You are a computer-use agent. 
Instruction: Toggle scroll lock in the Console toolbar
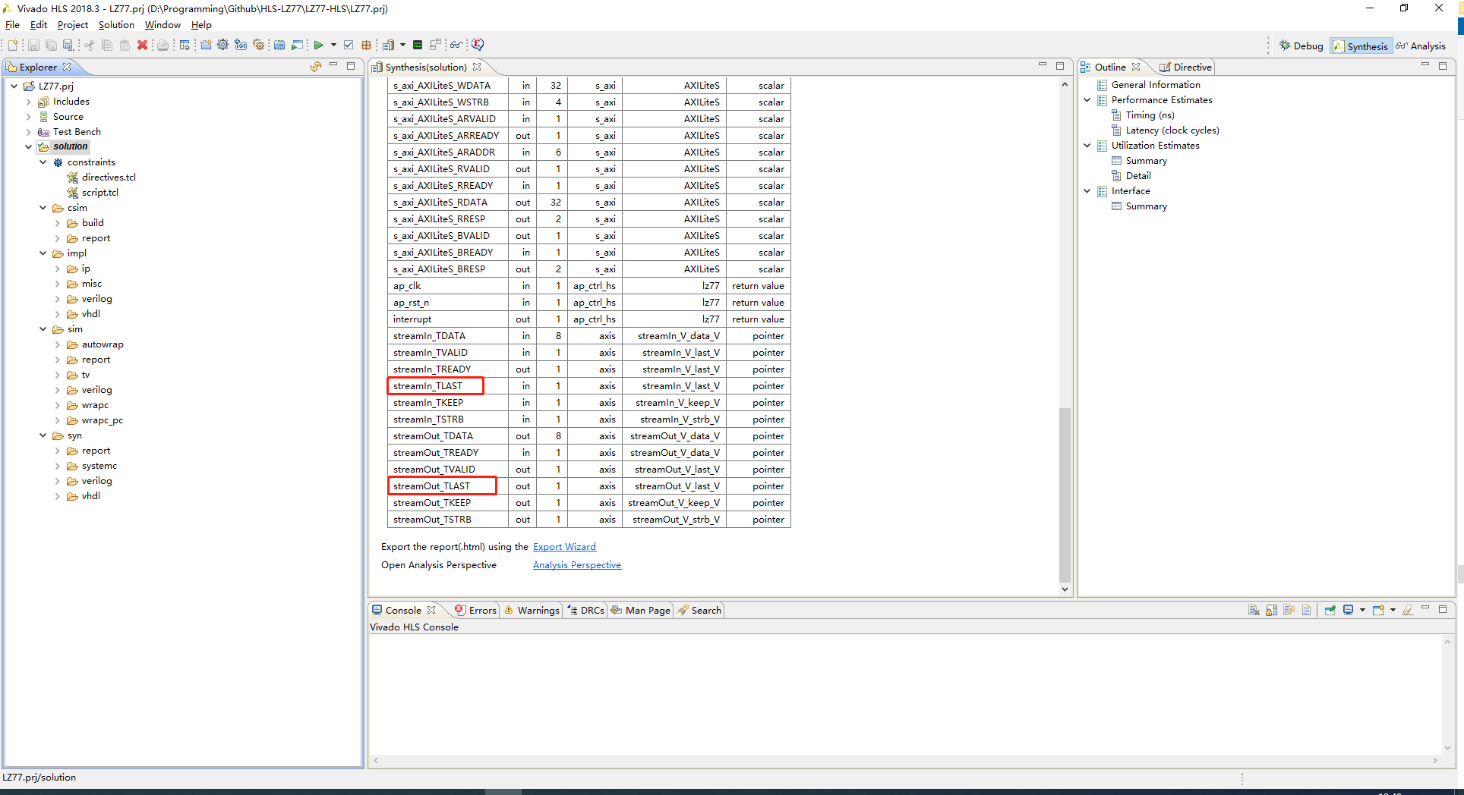[x=1271, y=610]
